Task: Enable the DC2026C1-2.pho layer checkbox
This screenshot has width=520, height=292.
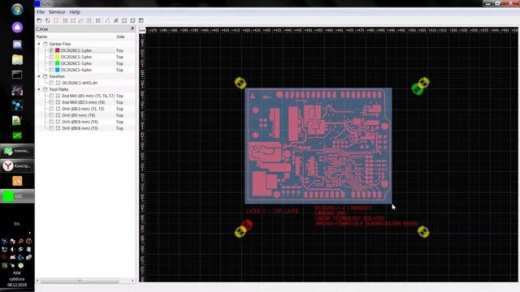Action: (x=51, y=57)
